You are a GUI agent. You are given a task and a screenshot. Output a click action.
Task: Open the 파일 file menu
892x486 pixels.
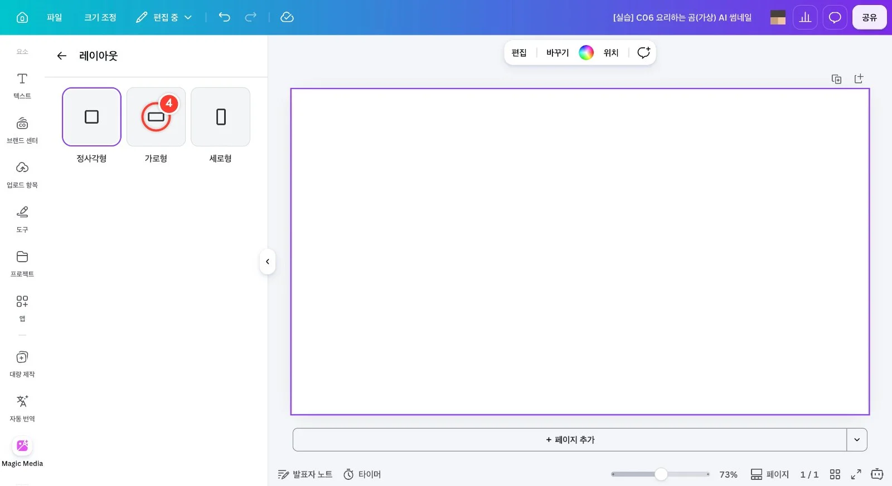55,17
